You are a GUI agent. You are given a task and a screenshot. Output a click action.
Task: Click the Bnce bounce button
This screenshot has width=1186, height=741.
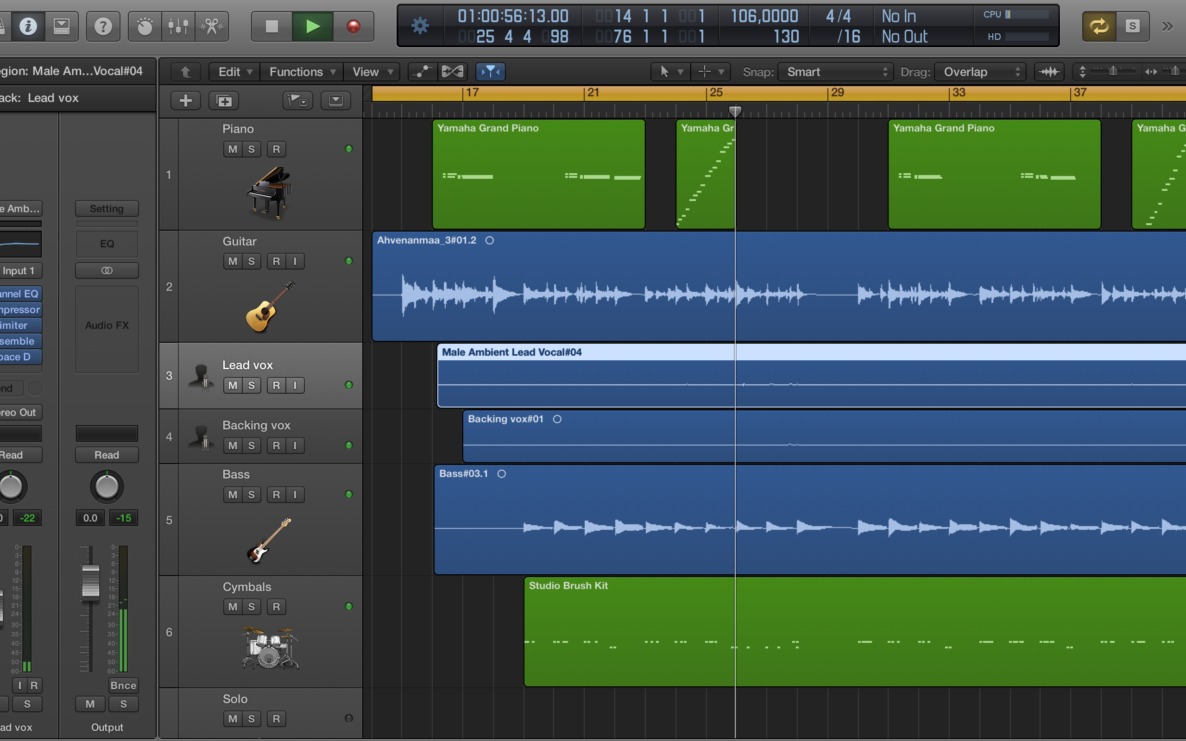point(123,685)
